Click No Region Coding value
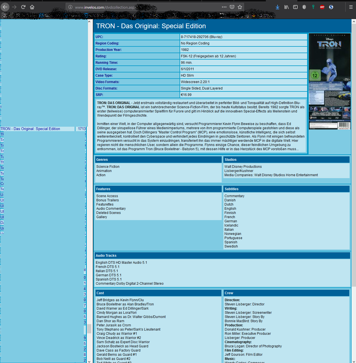 point(195,43)
